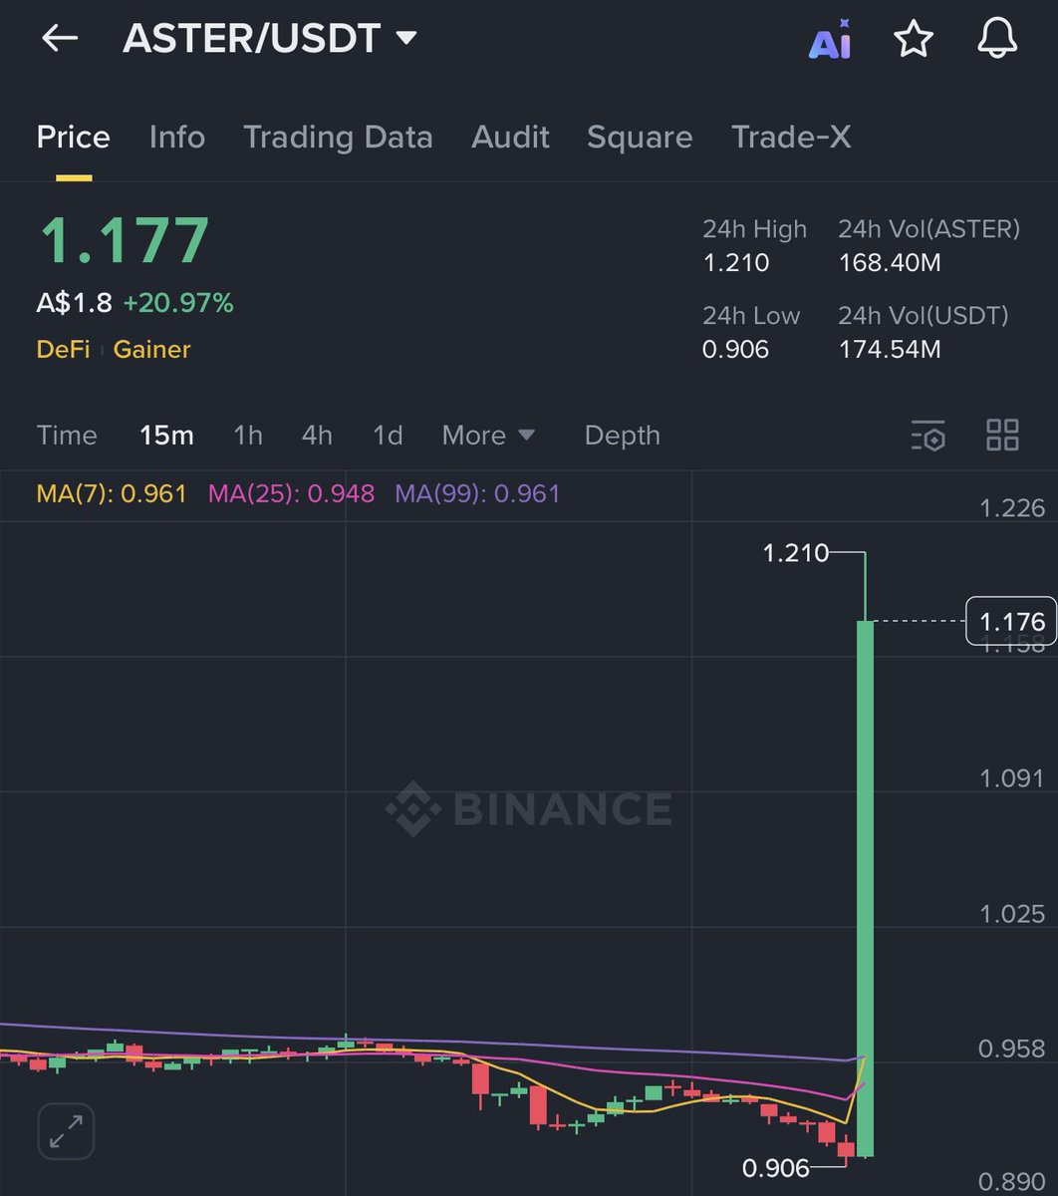Viewport: 1058px width, 1196px height.
Task: Open the indicator settings icon
Action: click(x=928, y=436)
